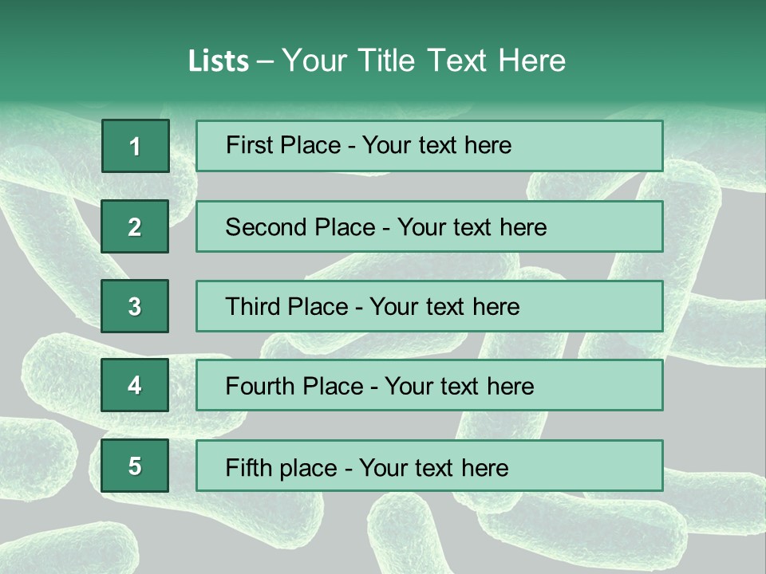The image size is (766, 574).
Task: Click the number 3 box
Action: tap(135, 306)
